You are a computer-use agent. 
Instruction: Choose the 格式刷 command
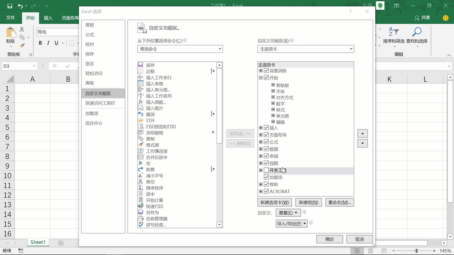[x=152, y=145]
